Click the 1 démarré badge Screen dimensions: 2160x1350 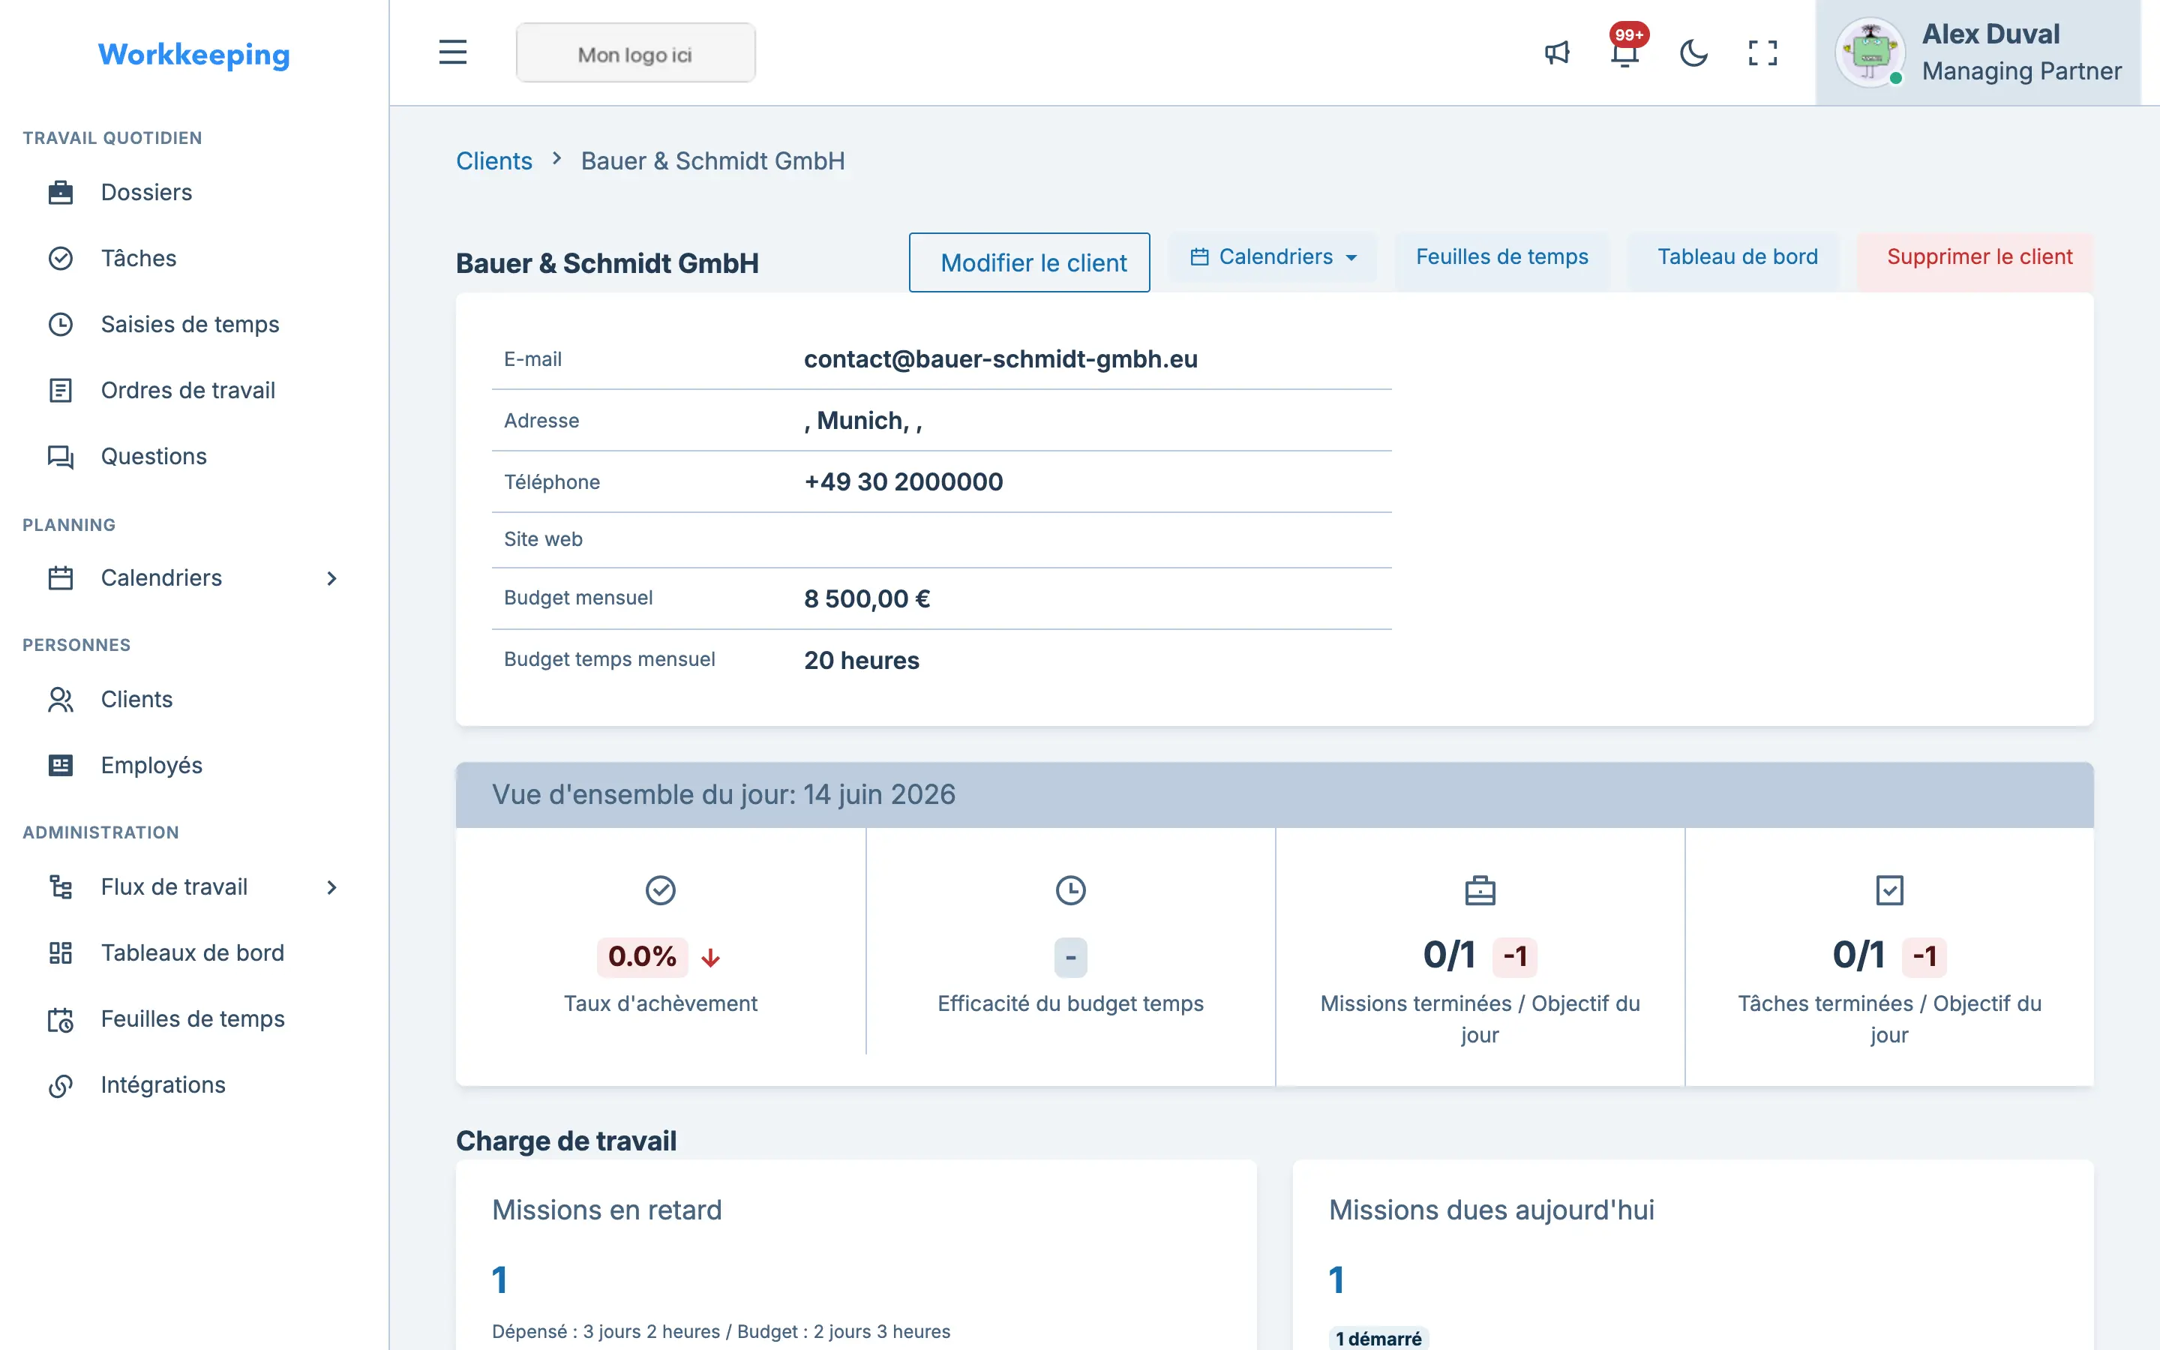click(x=1378, y=1339)
